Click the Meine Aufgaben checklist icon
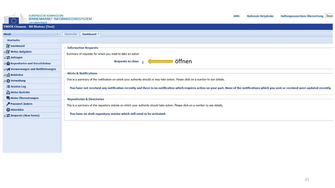335x188 pixels. click(x=8, y=52)
